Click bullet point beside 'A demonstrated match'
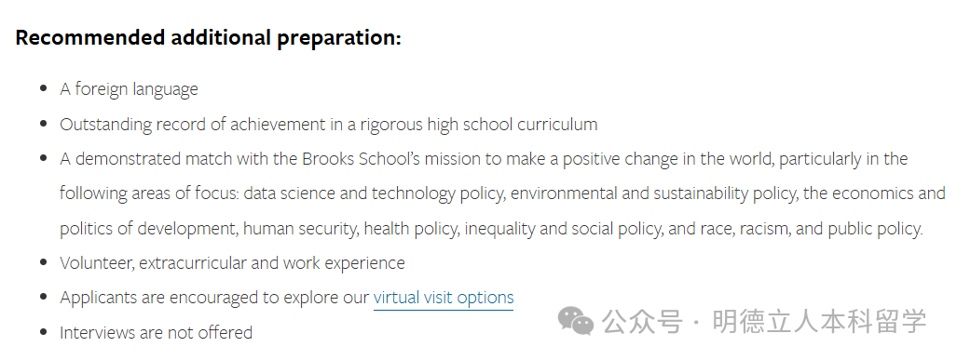 click(x=44, y=158)
